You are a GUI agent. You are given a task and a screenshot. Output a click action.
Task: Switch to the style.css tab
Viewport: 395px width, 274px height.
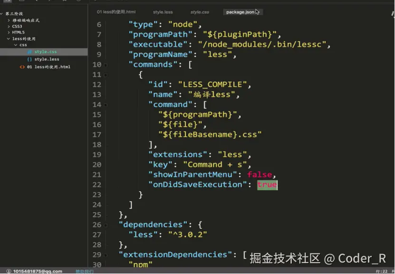(x=200, y=12)
